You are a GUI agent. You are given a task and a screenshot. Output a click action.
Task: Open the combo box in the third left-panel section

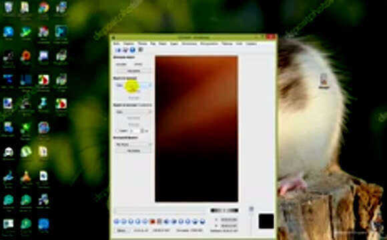[133, 112]
